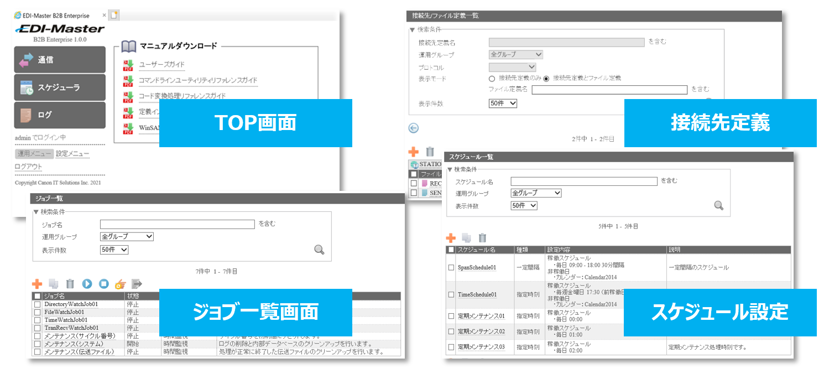
Task: Click the start job play icon in job list
Action: (x=87, y=284)
